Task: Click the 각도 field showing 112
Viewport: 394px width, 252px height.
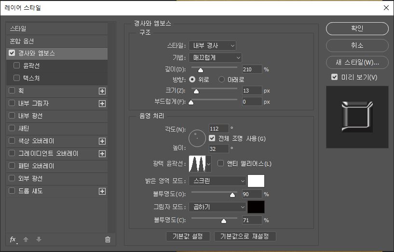Action: pos(218,129)
